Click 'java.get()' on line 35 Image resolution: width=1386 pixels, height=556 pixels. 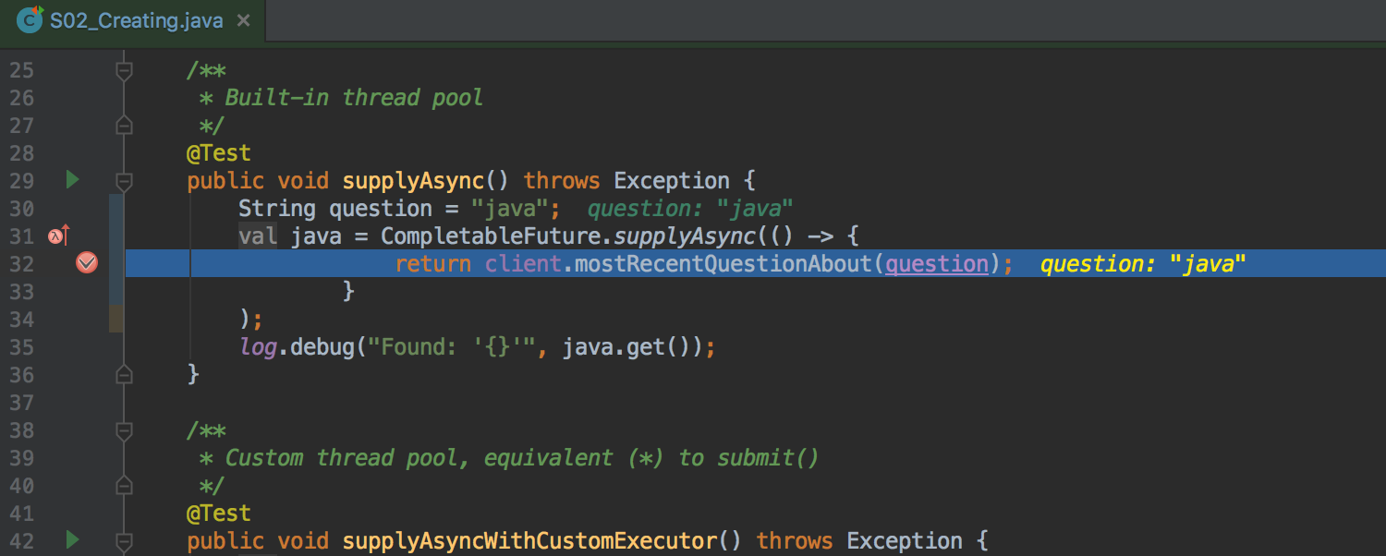tap(633, 347)
